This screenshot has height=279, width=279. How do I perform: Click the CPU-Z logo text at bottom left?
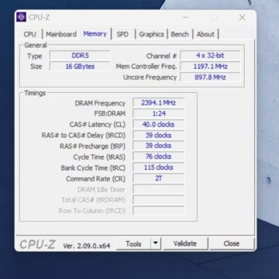click(37, 244)
